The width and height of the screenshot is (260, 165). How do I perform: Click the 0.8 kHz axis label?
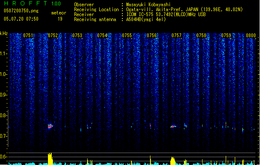point(4,115)
